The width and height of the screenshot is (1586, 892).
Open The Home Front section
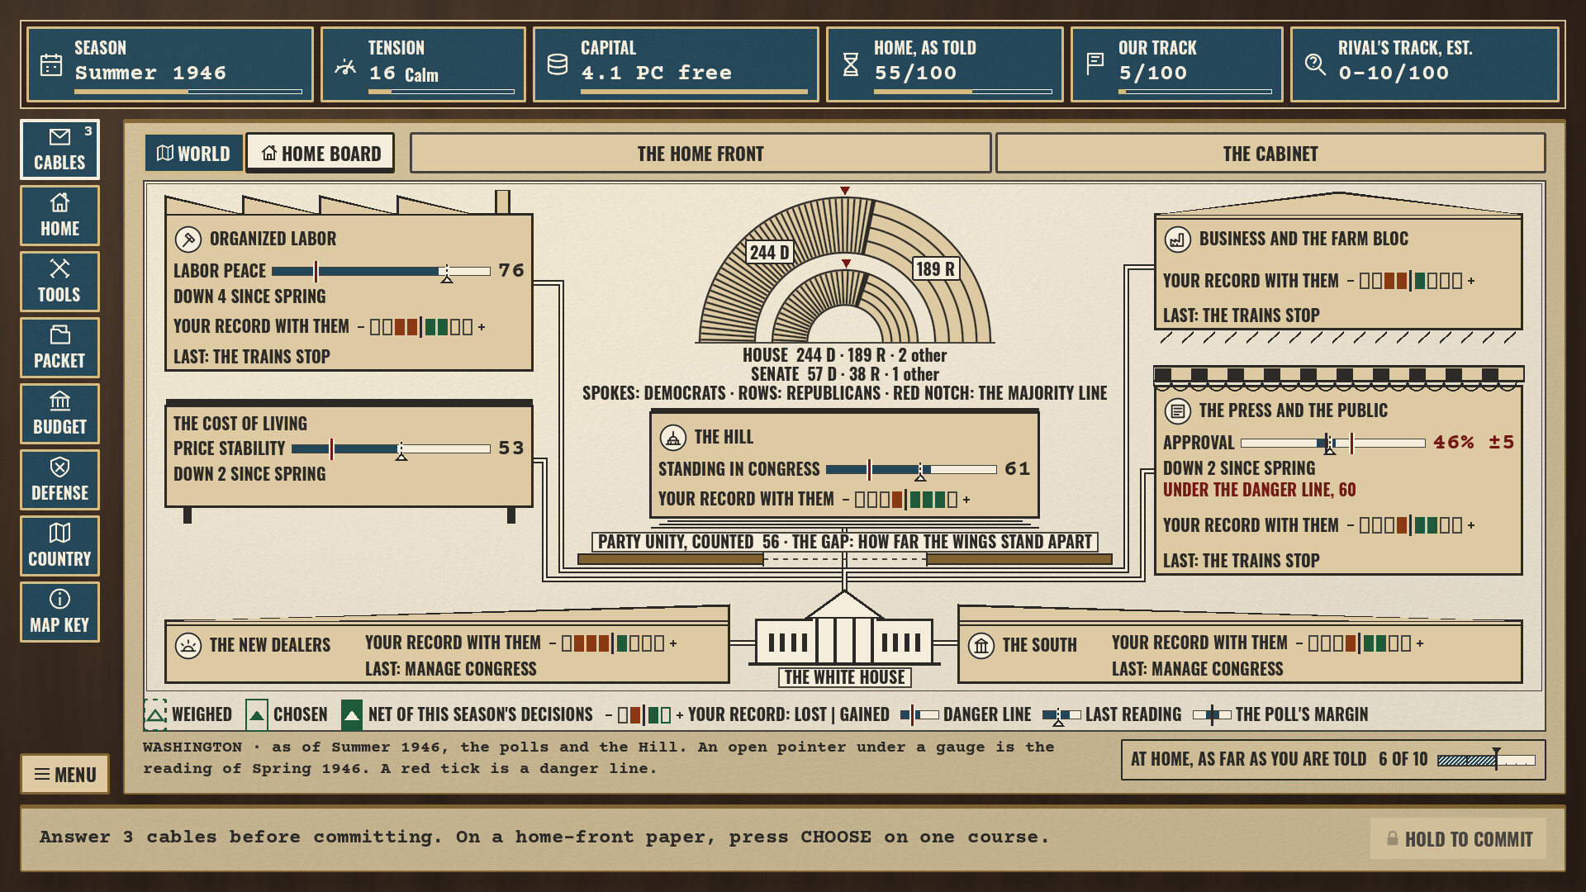tap(700, 154)
